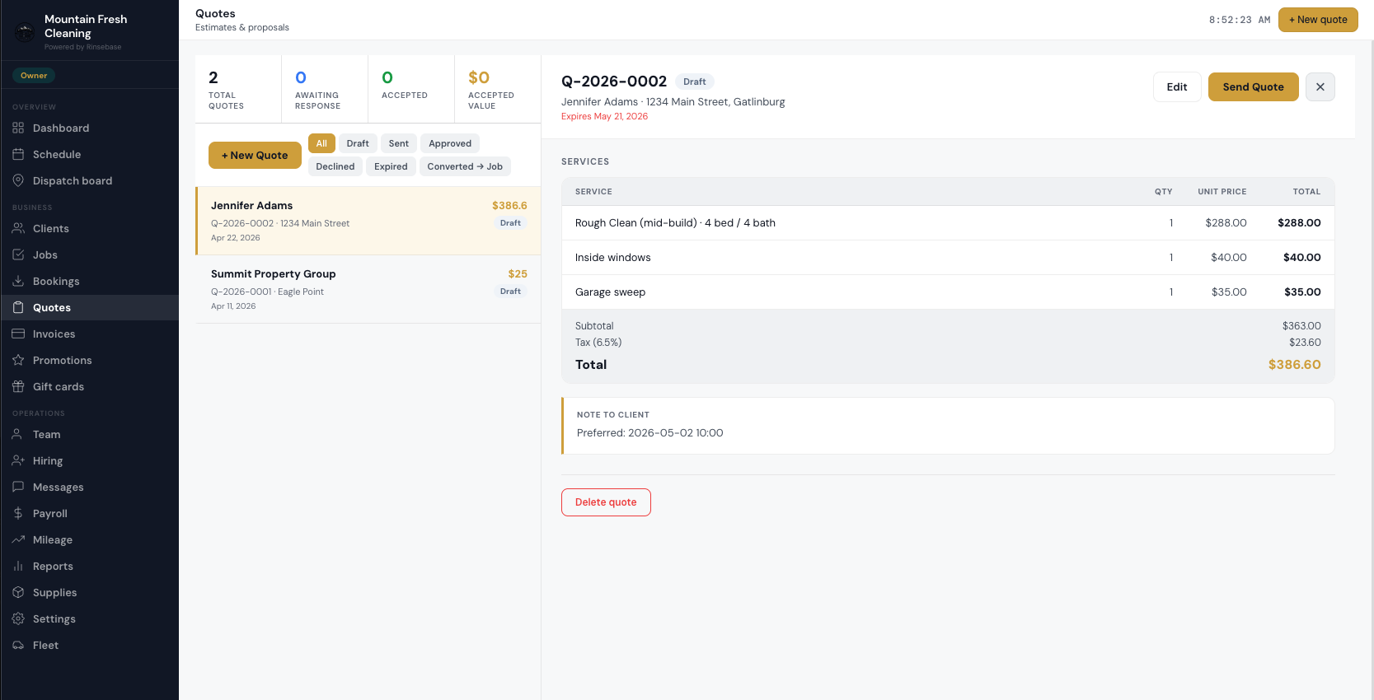Filter quotes by Draft status
This screenshot has height=700, width=1374.
pos(358,143)
